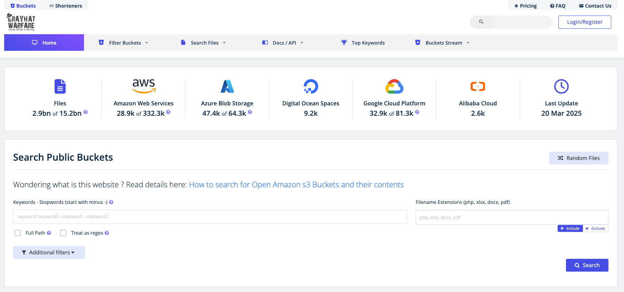Click the GrayHat Warfare logo
This screenshot has width=624, height=292.
pos(21,22)
